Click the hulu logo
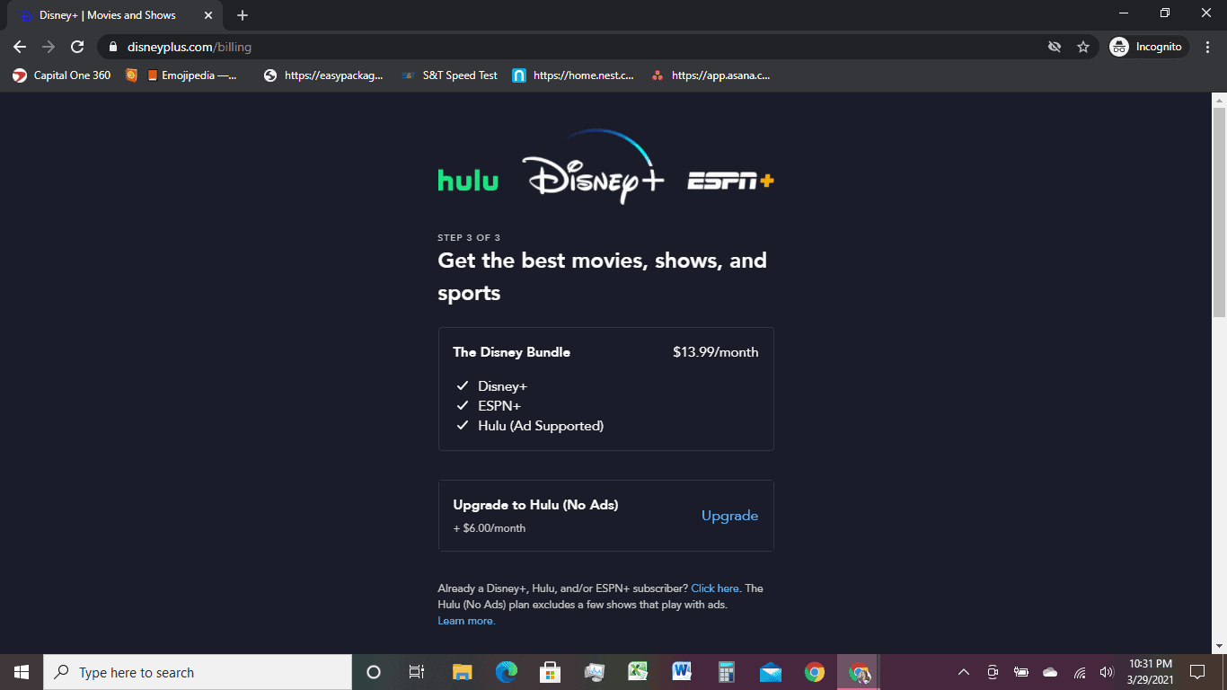 467,180
